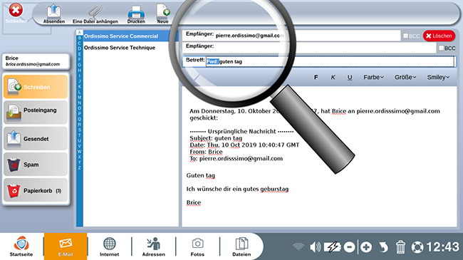Image resolution: width=463 pixels, height=260 pixels.
Task: Open Dateien from the taskbar
Action: coord(241,246)
